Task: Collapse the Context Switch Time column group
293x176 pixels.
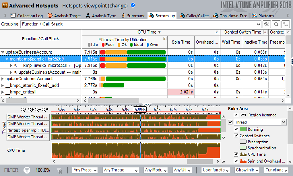Action: pyautogui.click(x=266, y=32)
